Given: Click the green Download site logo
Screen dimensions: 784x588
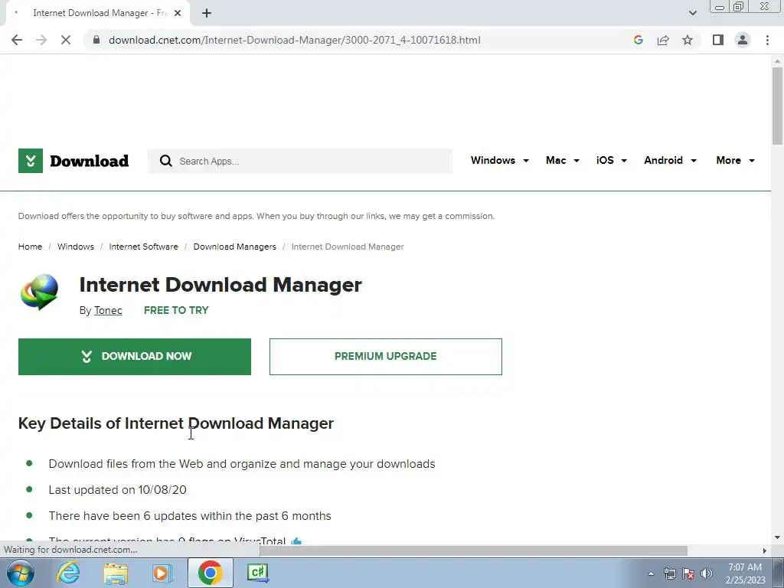Looking at the screenshot, I should 73,161.
